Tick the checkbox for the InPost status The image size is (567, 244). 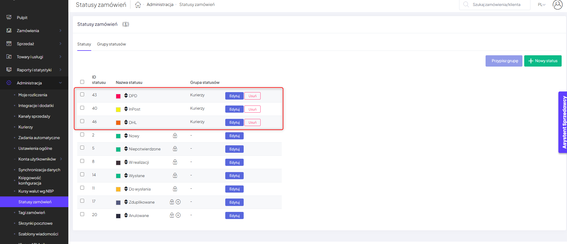[82, 108]
